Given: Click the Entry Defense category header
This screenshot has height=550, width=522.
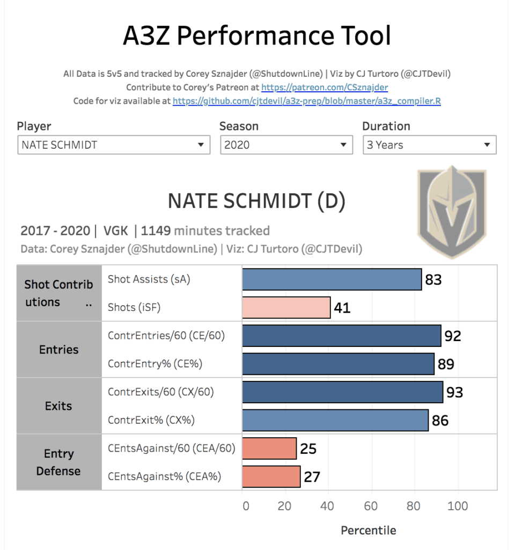Looking at the screenshot, I should [59, 462].
